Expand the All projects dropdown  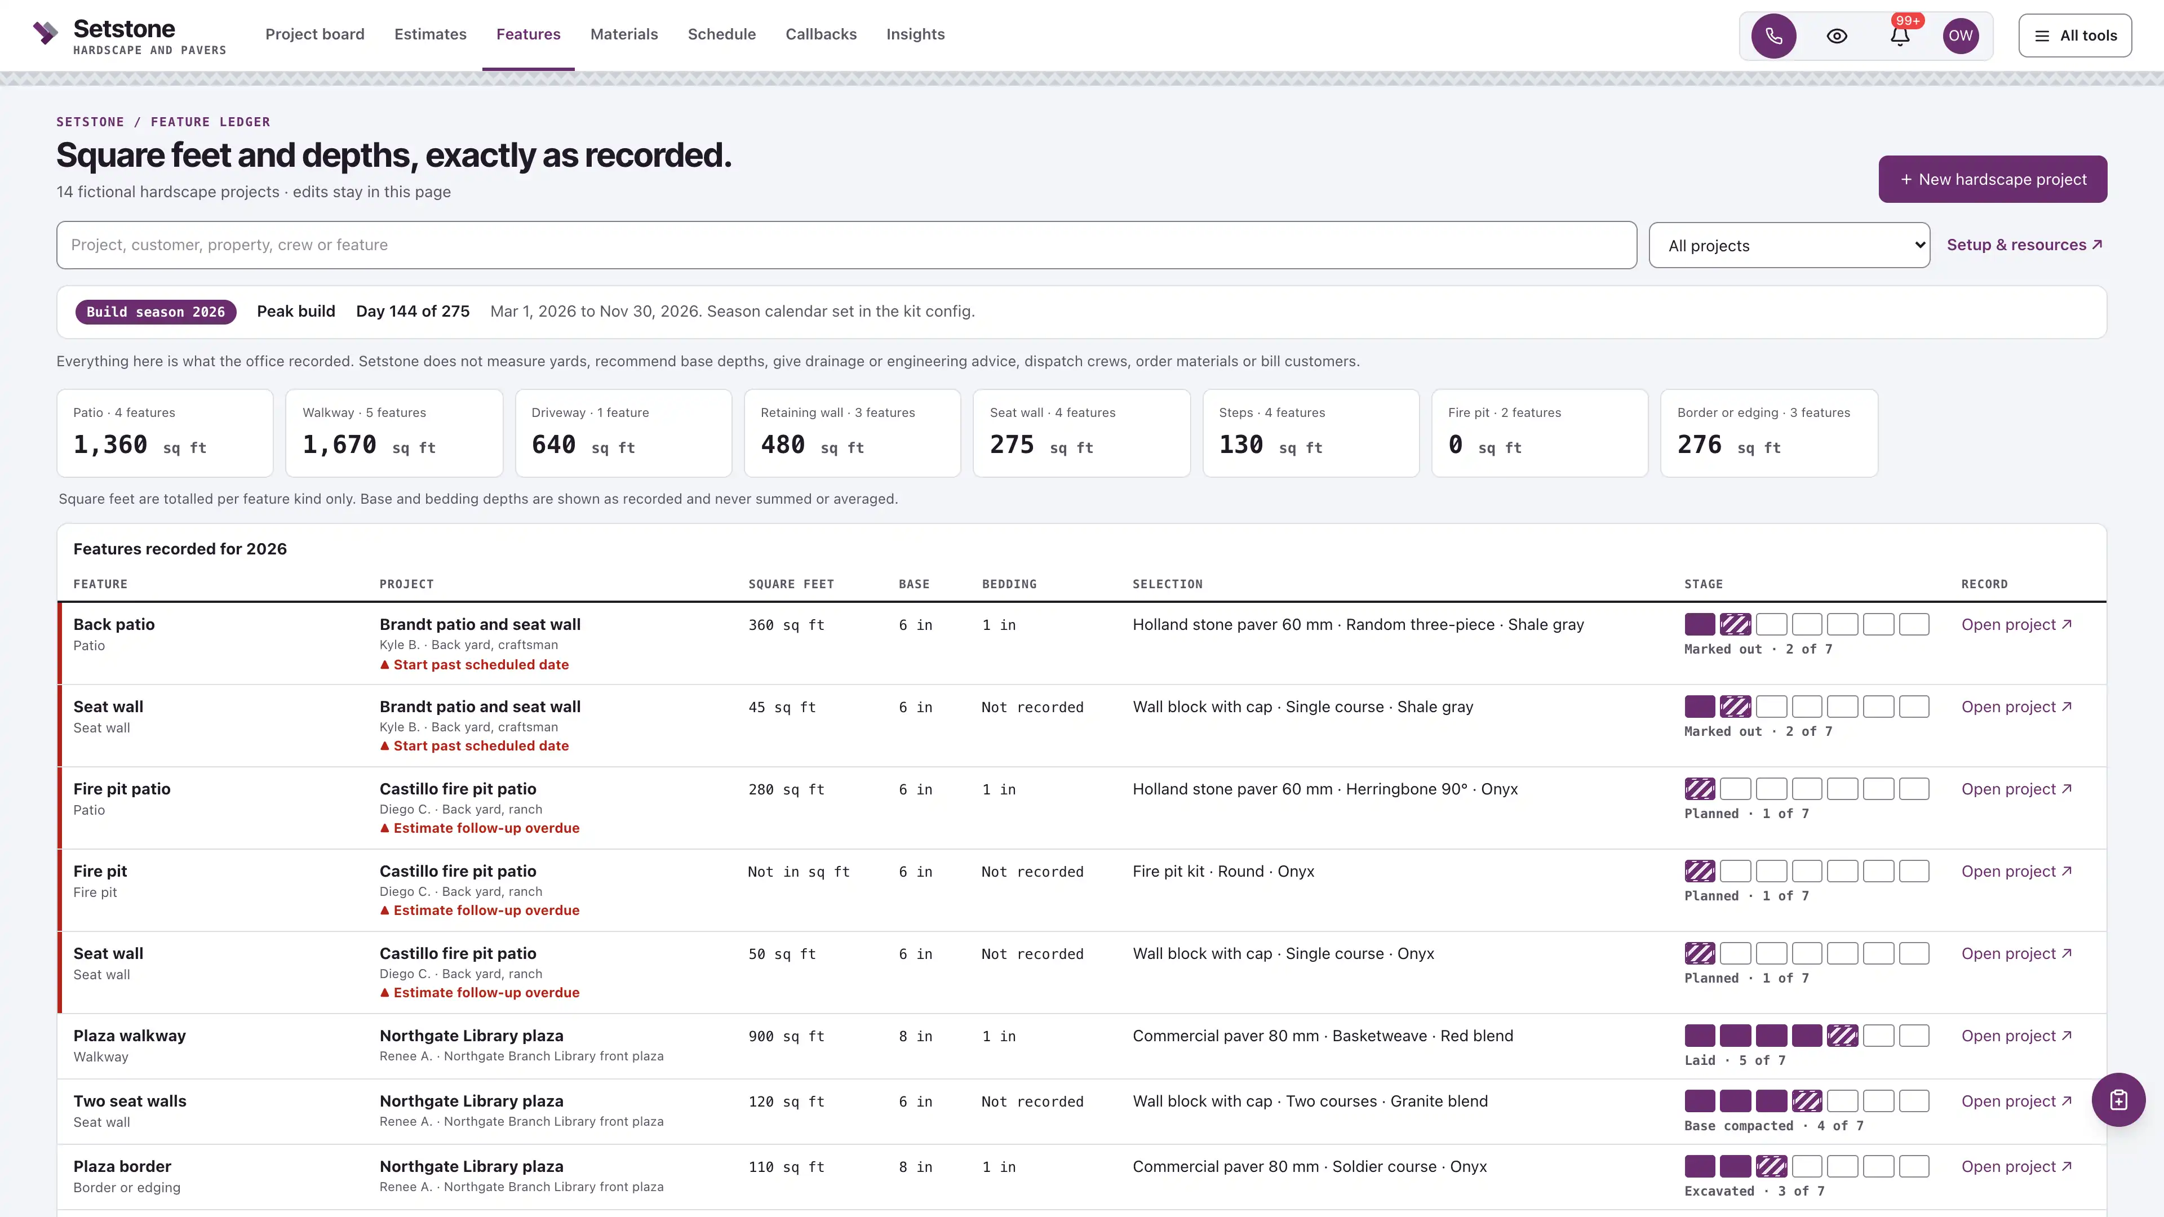coord(1789,245)
